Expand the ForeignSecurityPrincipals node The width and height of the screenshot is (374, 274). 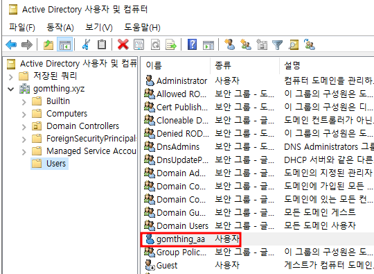(x=24, y=139)
